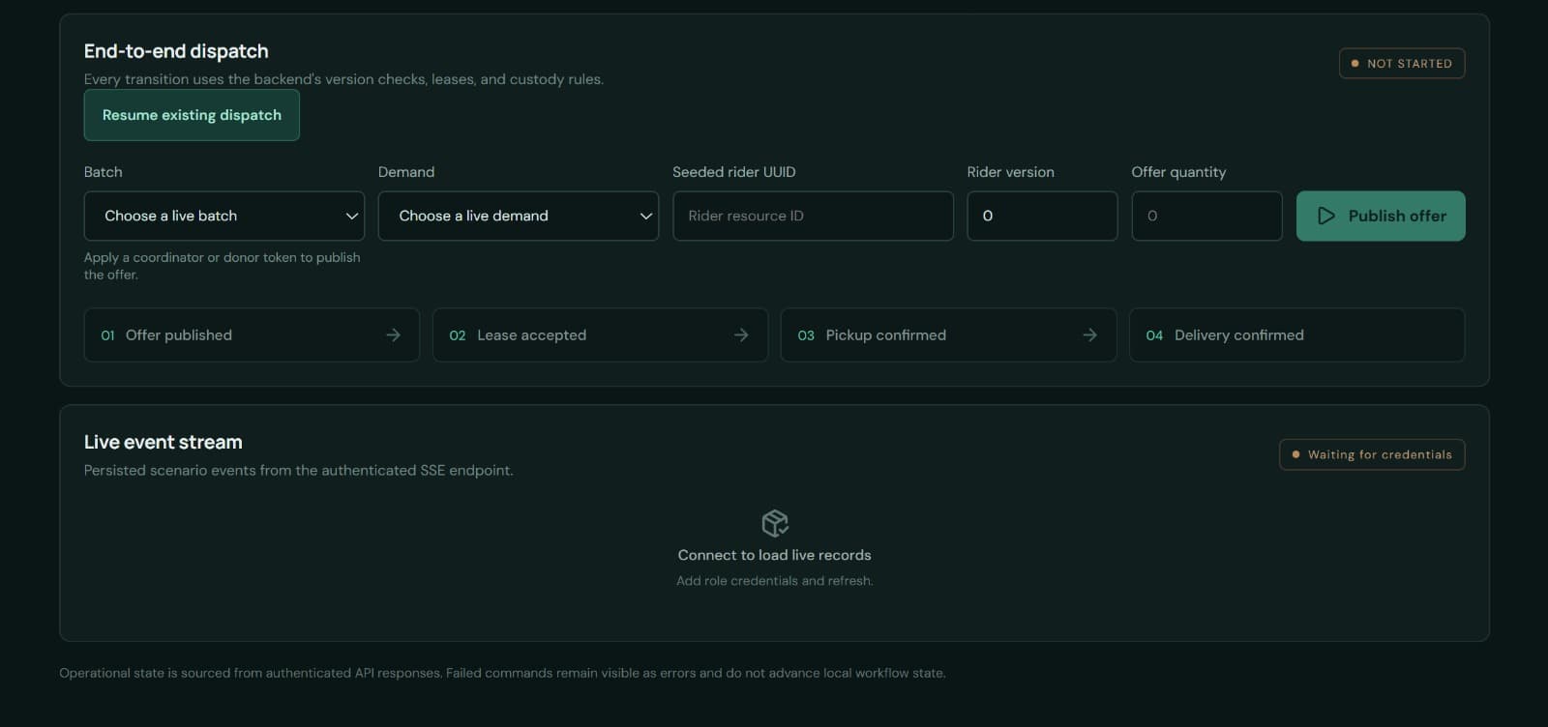Click the Demand field label
The width and height of the screenshot is (1548, 727).
(406, 172)
